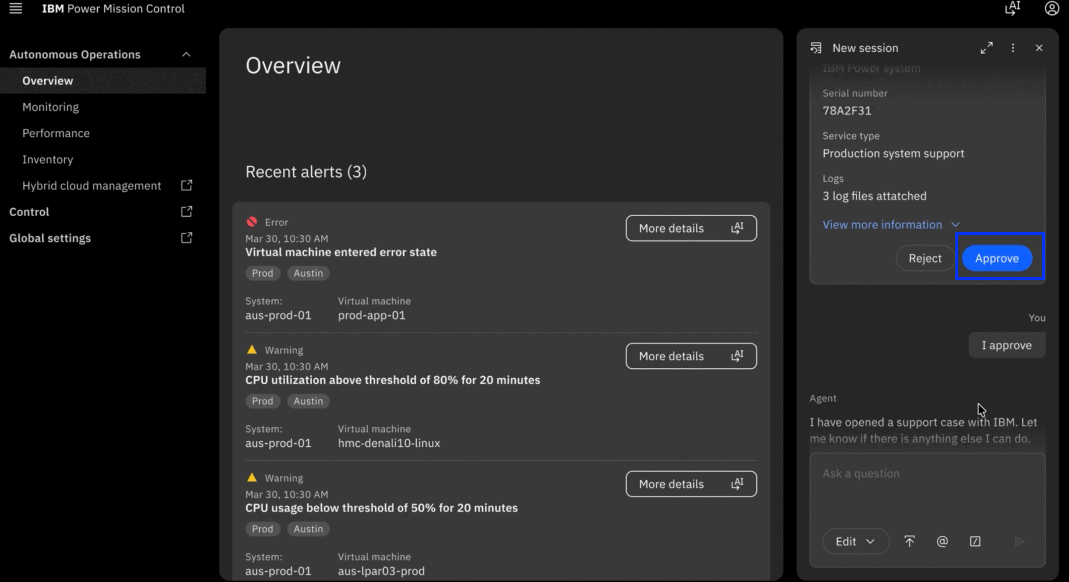Click the prod-app-01 virtual machine name
The width and height of the screenshot is (1069, 582).
tap(372, 315)
